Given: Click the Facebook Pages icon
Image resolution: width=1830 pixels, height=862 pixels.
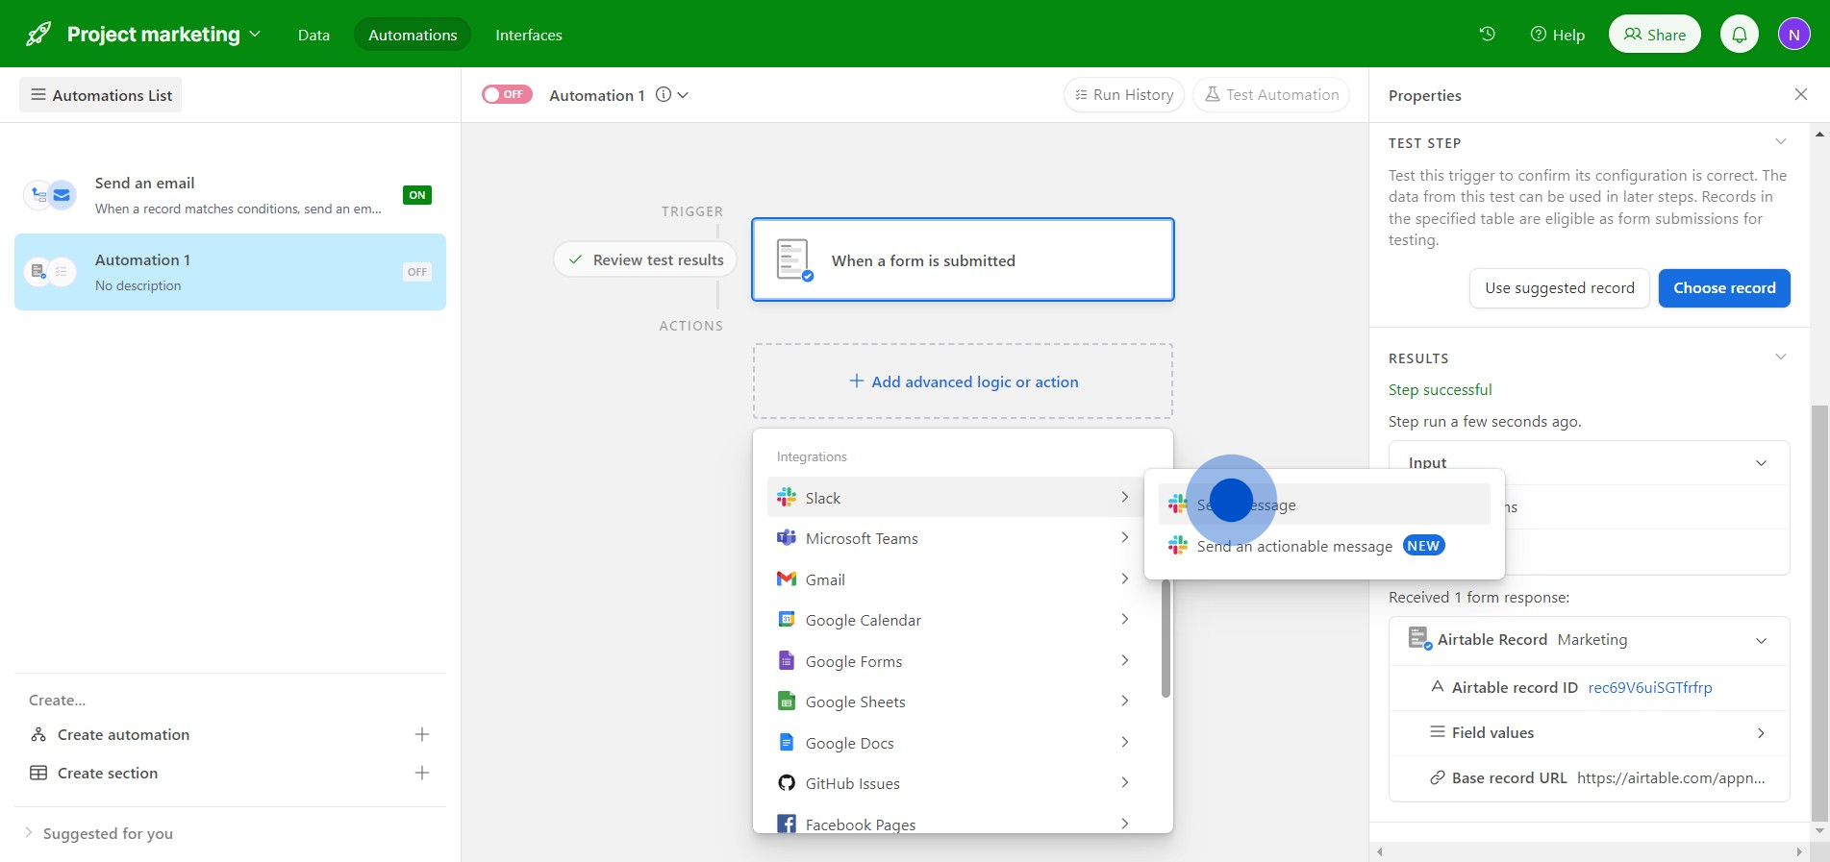Looking at the screenshot, I should point(787,824).
